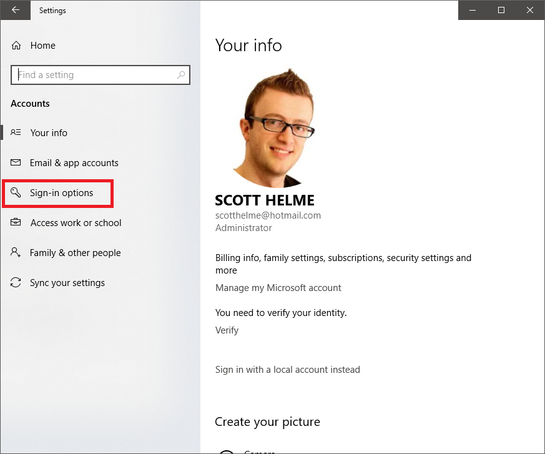Image resolution: width=545 pixels, height=454 pixels.
Task: Minimize the Settings window
Action: click(473, 10)
